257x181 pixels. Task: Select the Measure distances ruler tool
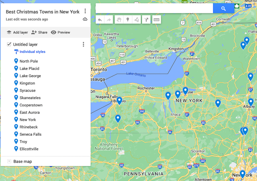[156, 19]
